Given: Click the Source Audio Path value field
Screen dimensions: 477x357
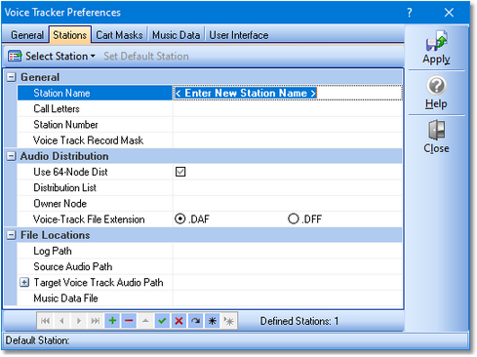Looking at the screenshot, I should coord(288,266).
